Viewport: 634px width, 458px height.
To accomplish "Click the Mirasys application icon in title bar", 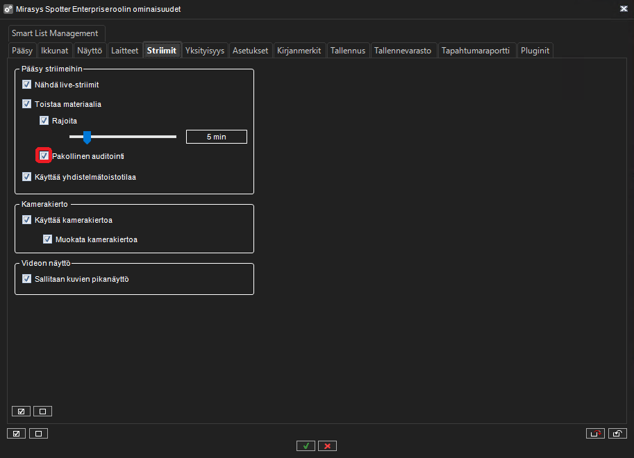I will pyautogui.click(x=9, y=9).
